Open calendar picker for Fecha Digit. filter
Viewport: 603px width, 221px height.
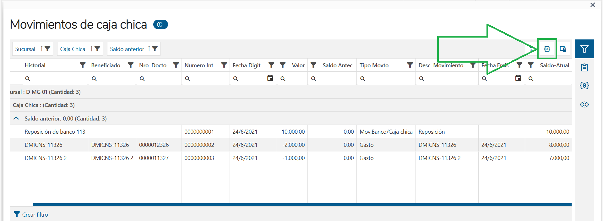[x=270, y=78]
